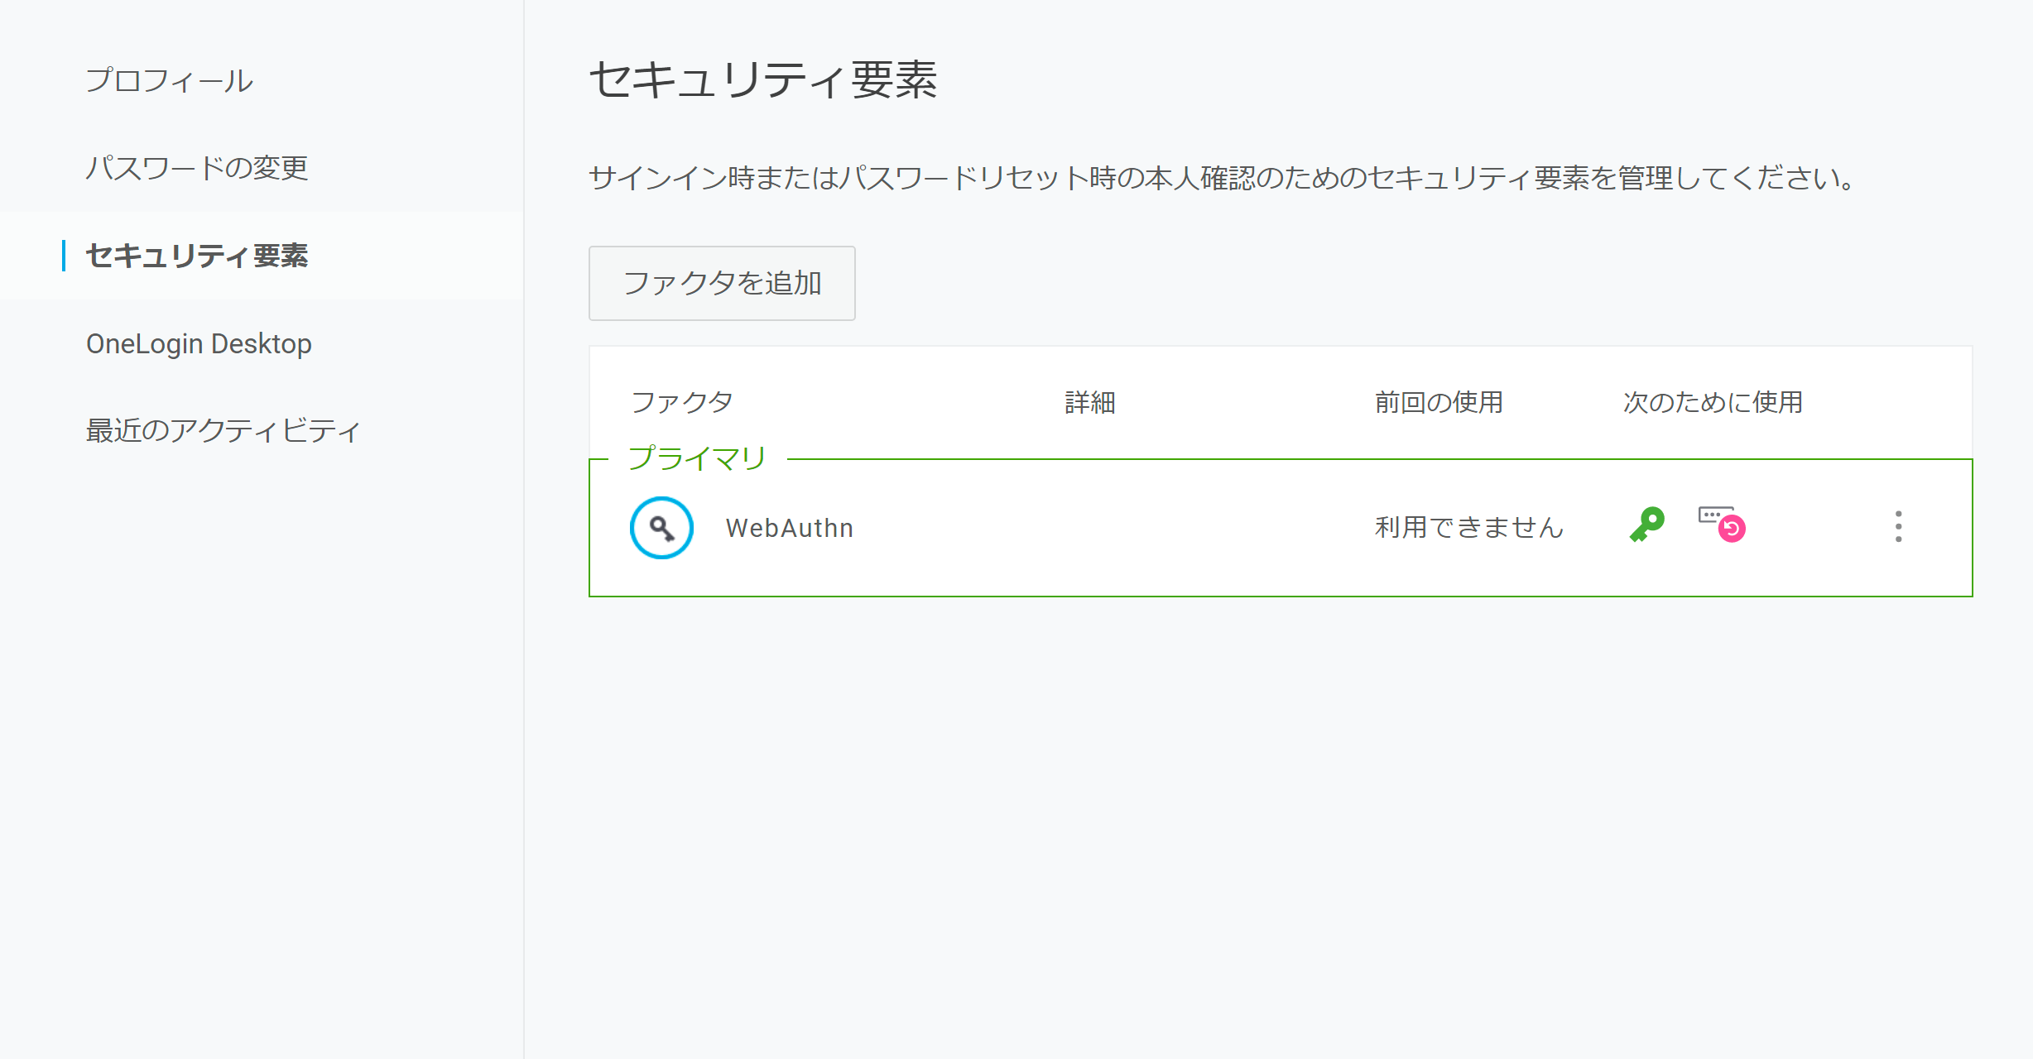
Task: Click the green key sign-in icon
Action: (1647, 525)
